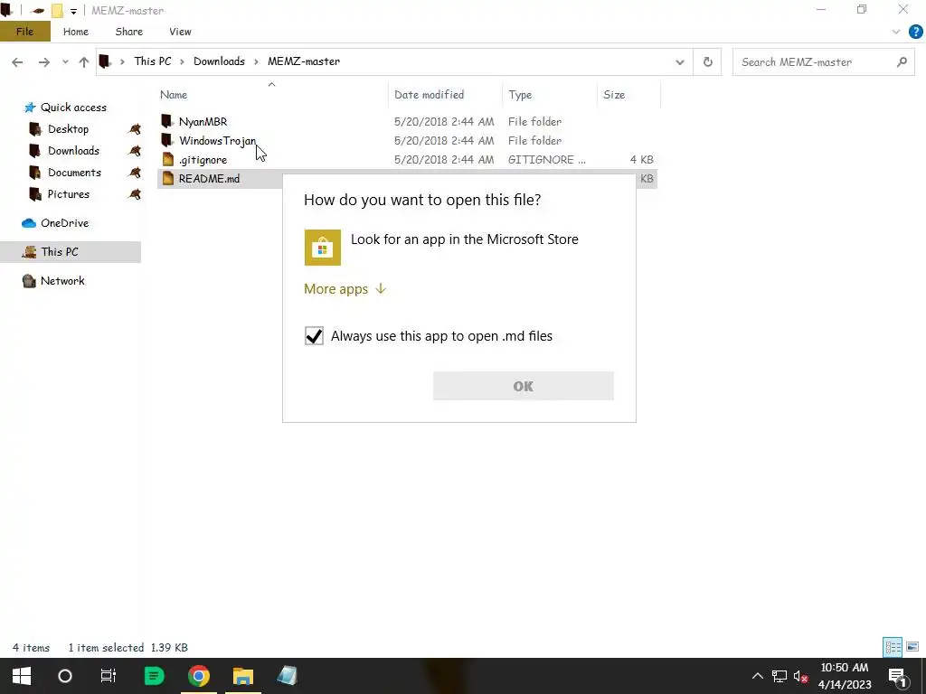Screen dimensions: 926x694
Task: Open Cortana search circle
Action: (65, 676)
